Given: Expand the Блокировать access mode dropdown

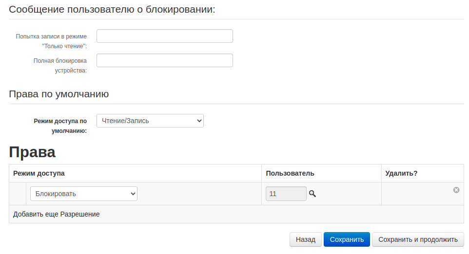Looking at the screenshot, I should pyautogui.click(x=84, y=194).
